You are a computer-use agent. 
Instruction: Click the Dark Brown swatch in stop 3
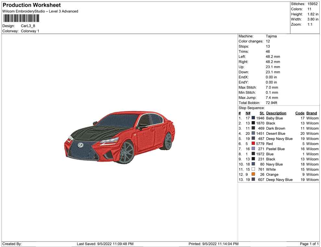253,128
